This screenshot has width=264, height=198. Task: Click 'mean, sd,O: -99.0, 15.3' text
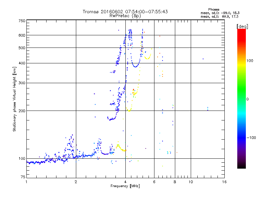click(220, 13)
